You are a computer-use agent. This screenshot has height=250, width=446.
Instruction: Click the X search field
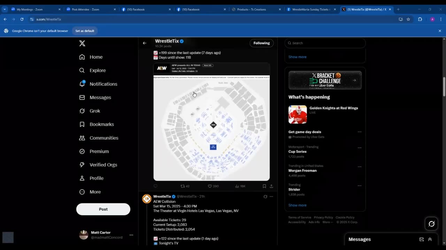(325, 43)
